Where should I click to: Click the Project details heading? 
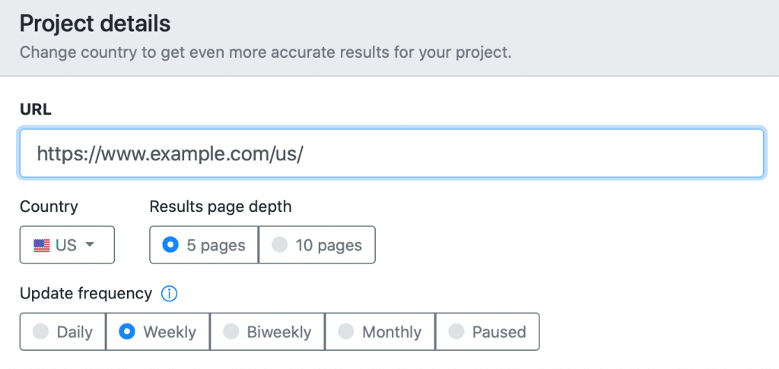(x=95, y=24)
